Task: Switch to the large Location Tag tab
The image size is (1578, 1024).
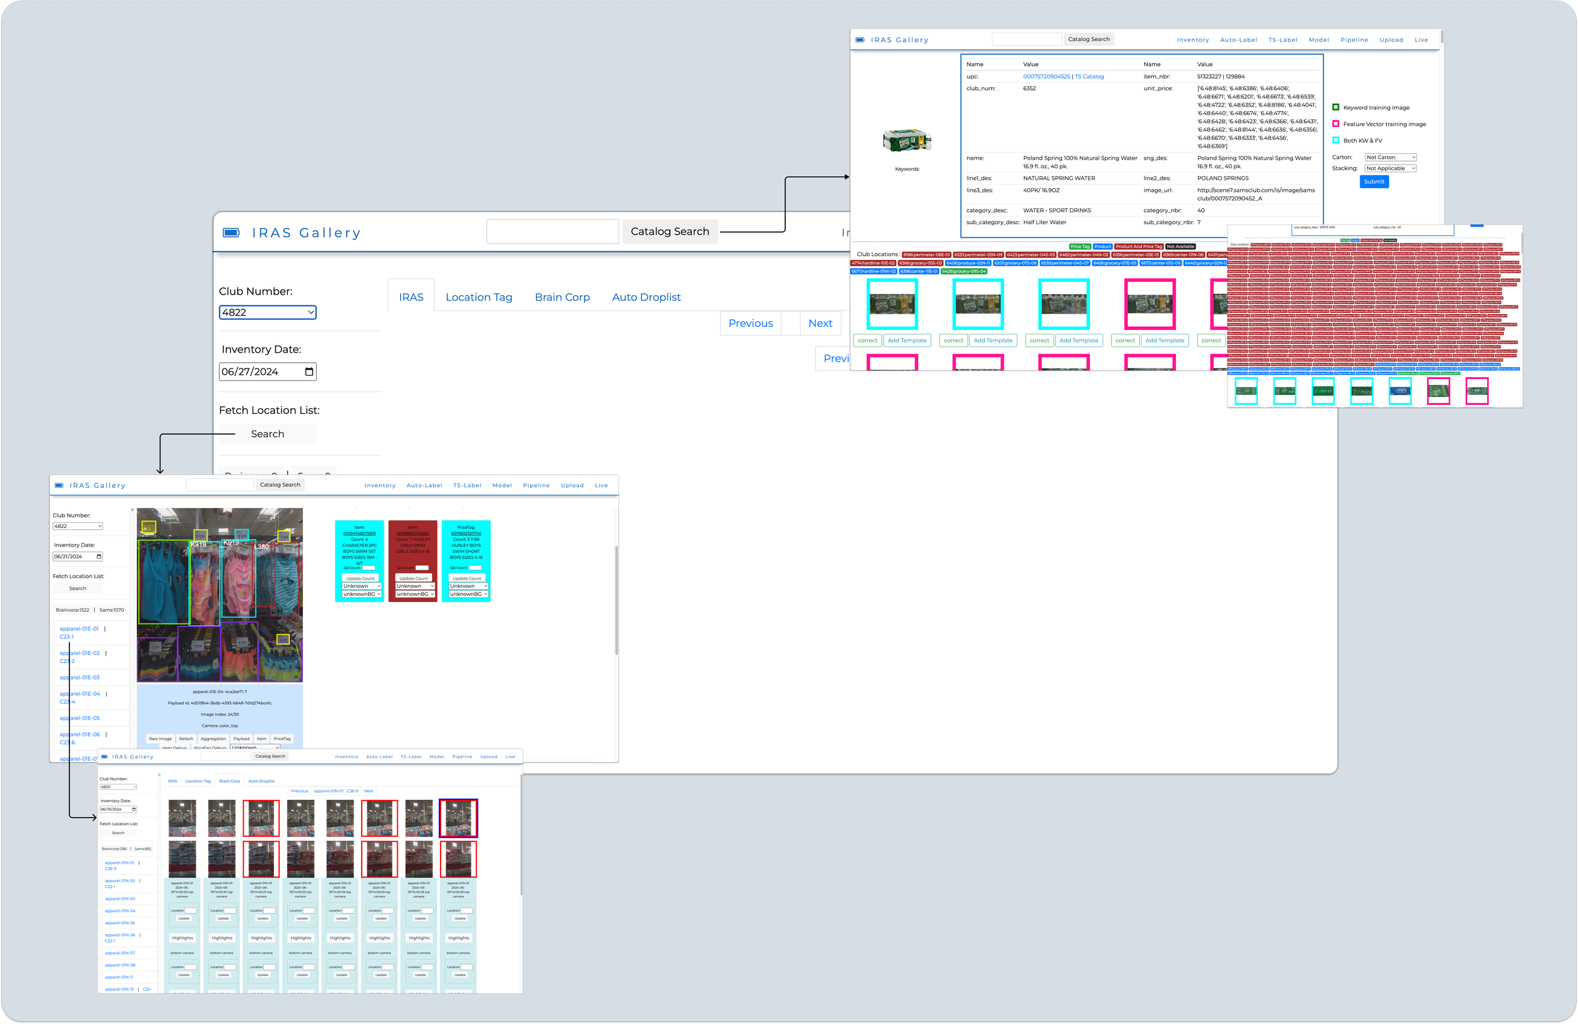Action: tap(478, 298)
